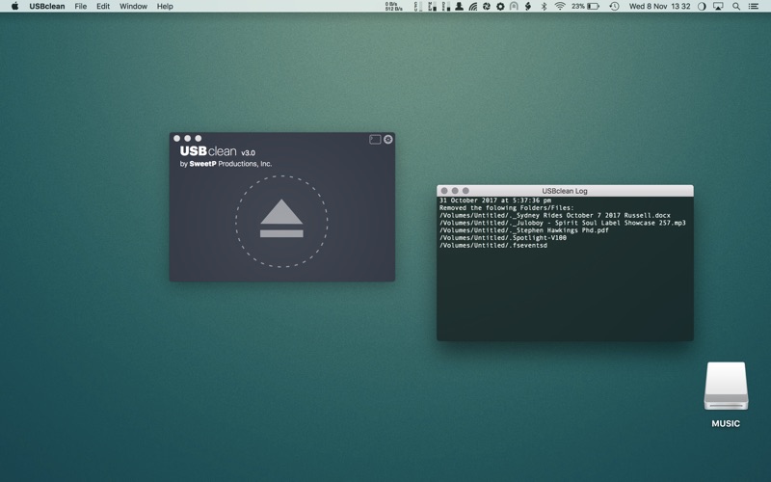The height and width of the screenshot is (482, 771).
Task: Click the eject icon in USBclean window
Action: coord(281,219)
